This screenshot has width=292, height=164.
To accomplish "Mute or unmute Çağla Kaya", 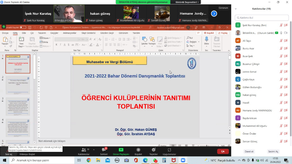I will click(x=282, y=79).
